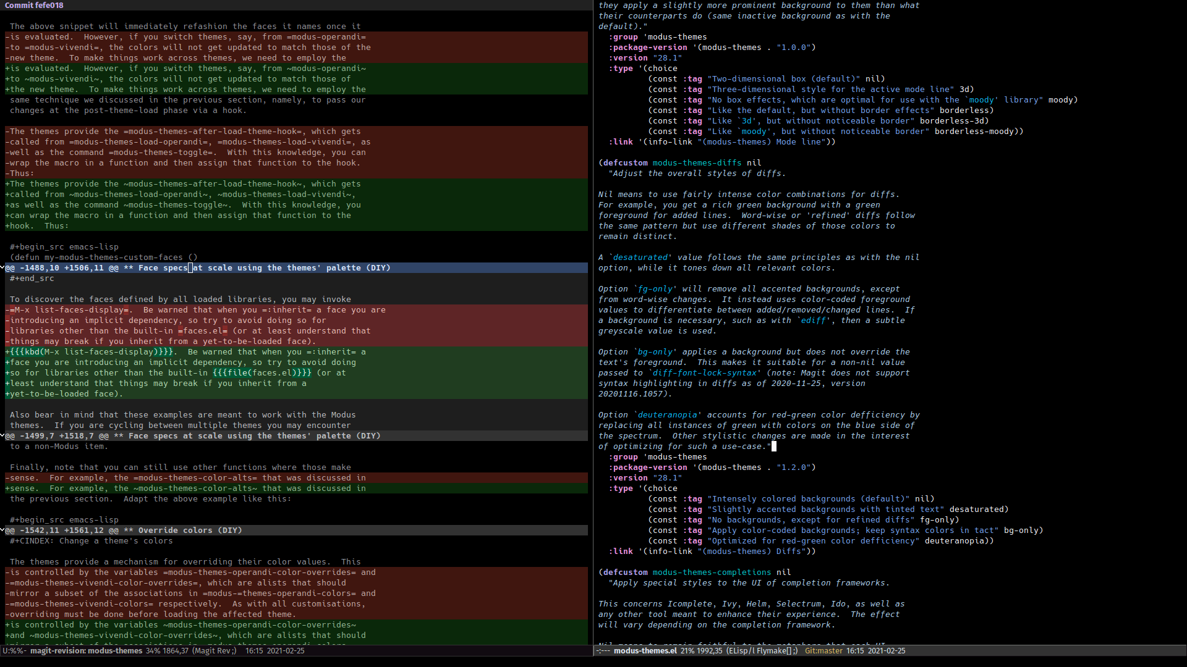Click the borderless-moody choice line
Viewport: 1187px width, 667px height.
tap(836, 132)
